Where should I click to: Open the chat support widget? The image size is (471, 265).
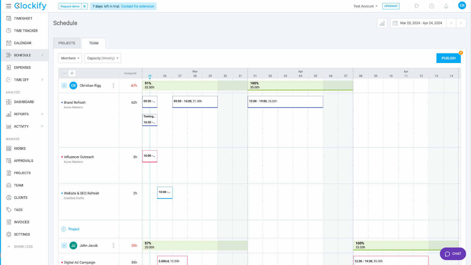click(452, 254)
